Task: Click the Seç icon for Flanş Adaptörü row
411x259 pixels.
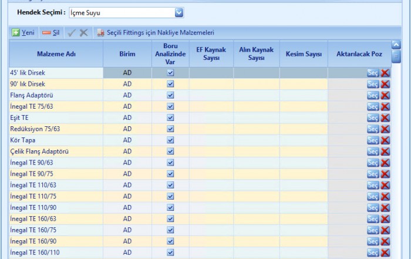Action: point(373,95)
